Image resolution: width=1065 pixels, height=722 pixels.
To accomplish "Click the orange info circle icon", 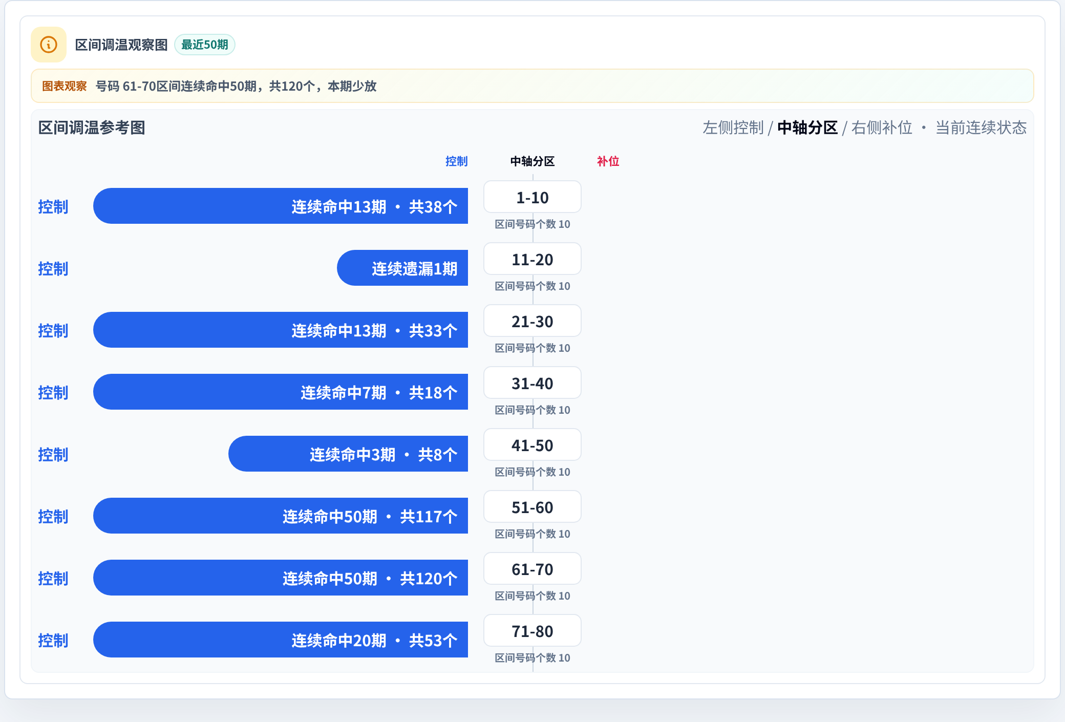I will 49,45.
